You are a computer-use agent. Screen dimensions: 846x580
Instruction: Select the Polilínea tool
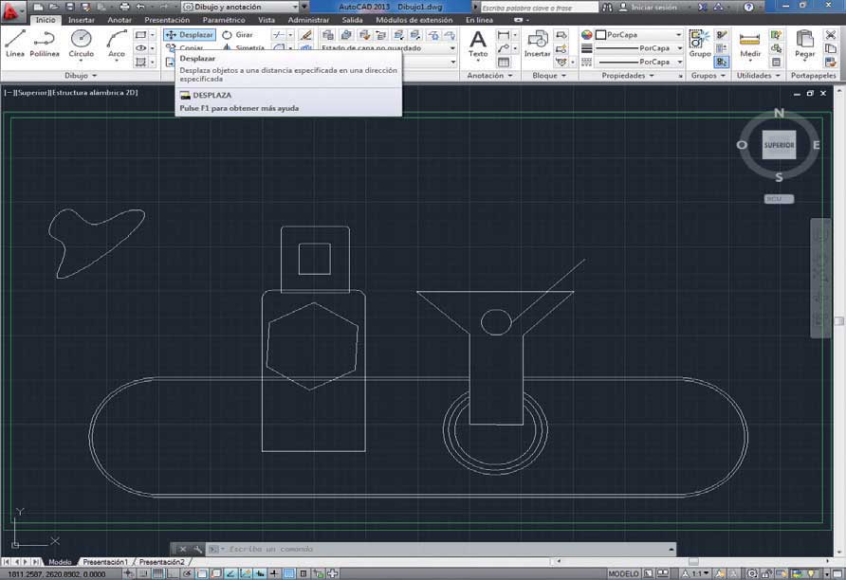(x=45, y=43)
